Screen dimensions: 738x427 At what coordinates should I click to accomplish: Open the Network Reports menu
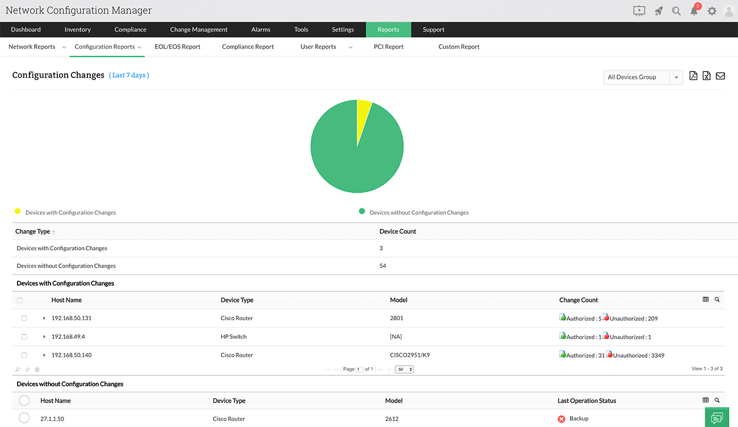pos(32,47)
